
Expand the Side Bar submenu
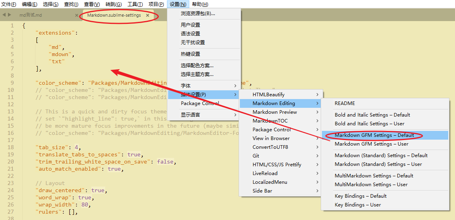pyautogui.click(x=280, y=191)
